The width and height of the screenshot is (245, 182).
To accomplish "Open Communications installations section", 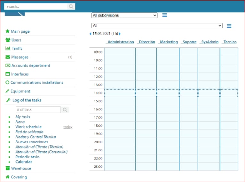I will tap(37, 83).
